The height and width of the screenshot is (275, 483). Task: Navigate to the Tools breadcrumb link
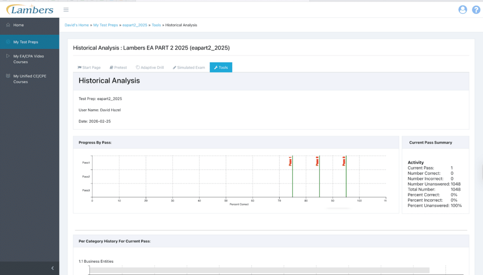tap(157, 25)
